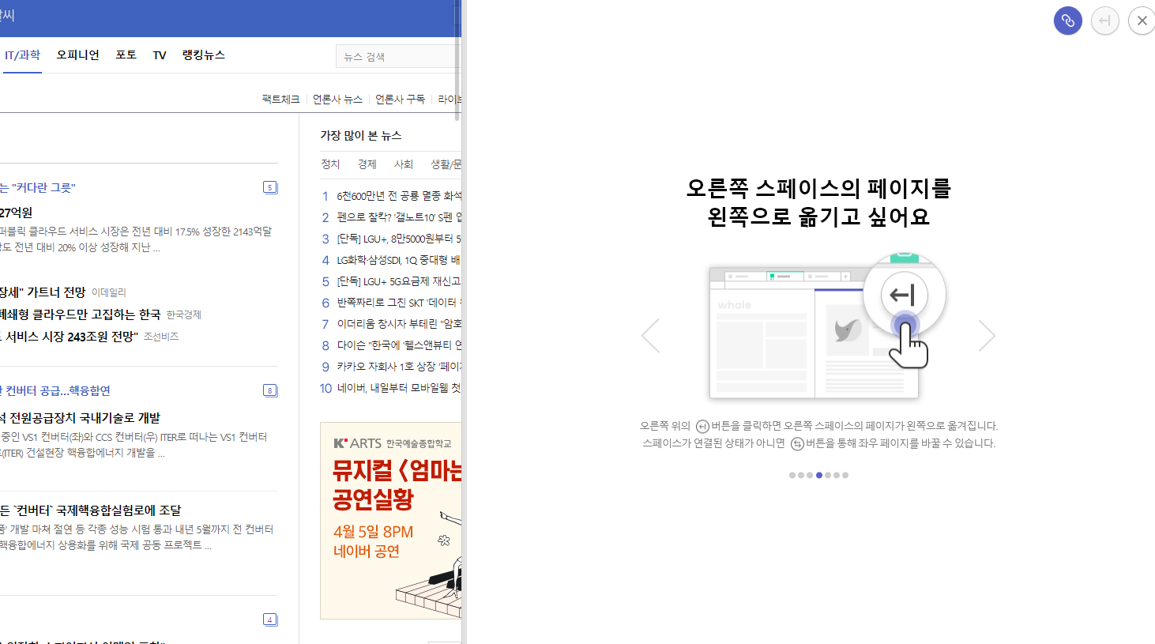Open the 랭킹뉴스 tab

coord(204,55)
